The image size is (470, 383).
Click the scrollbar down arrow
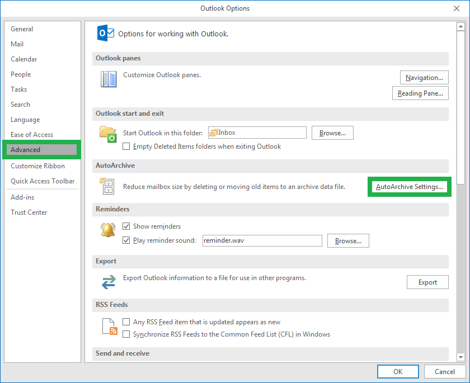click(460, 357)
